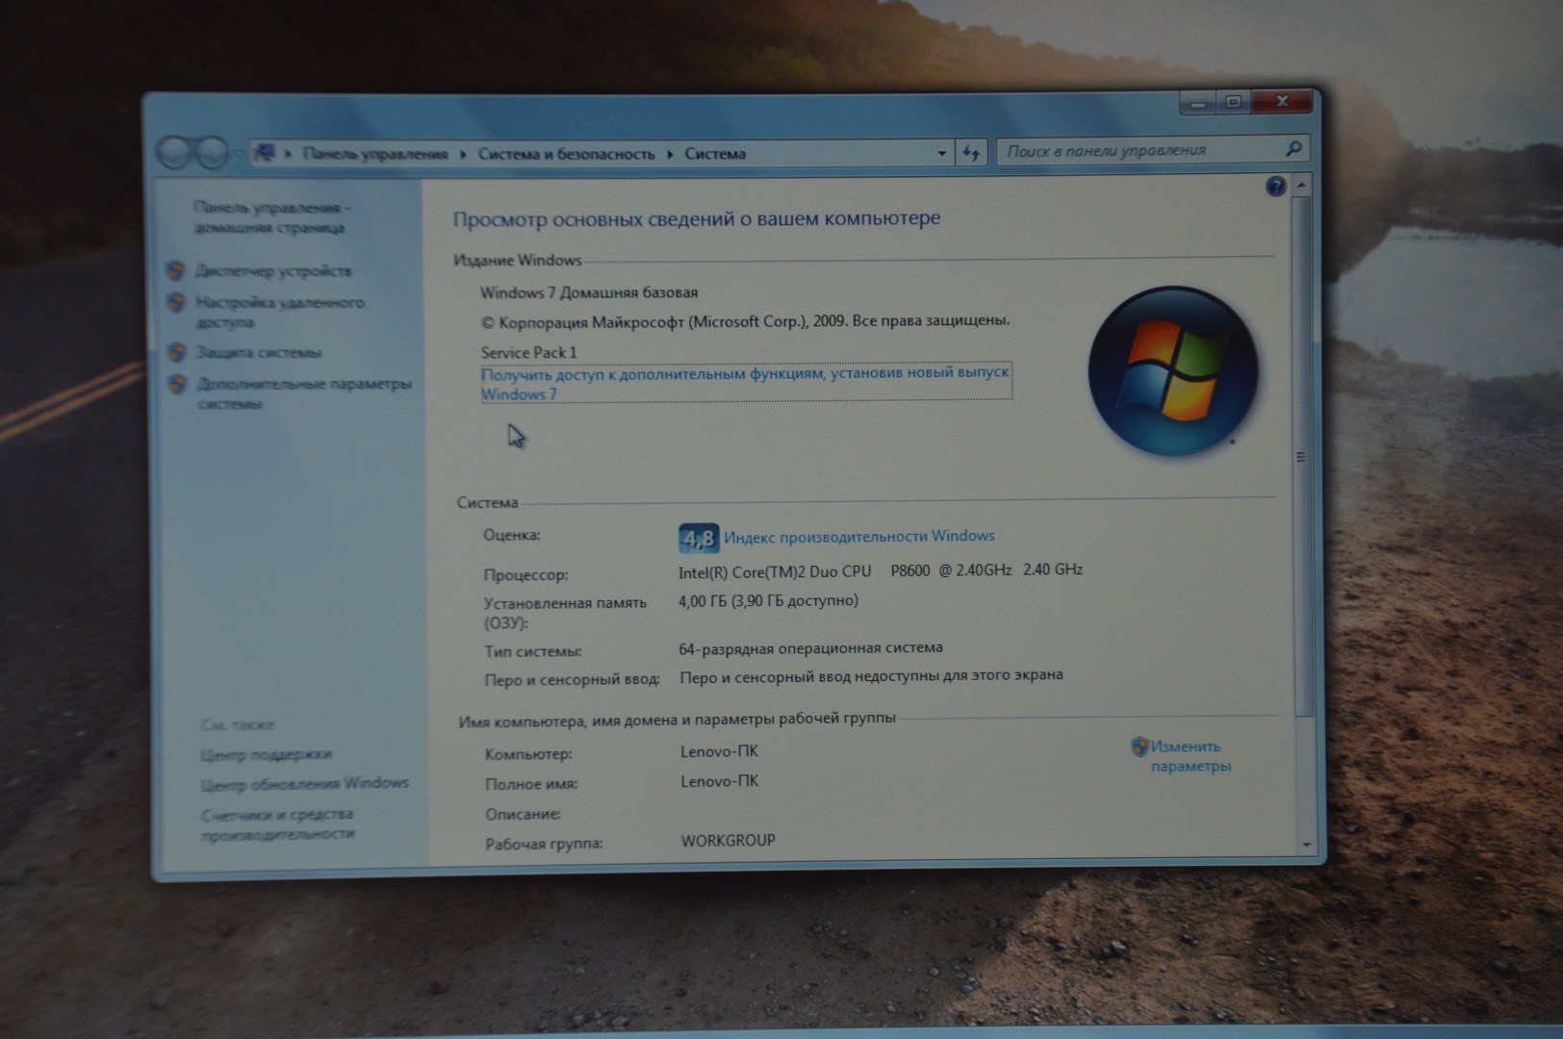Click the scrollbar up arrow

(x=1301, y=184)
